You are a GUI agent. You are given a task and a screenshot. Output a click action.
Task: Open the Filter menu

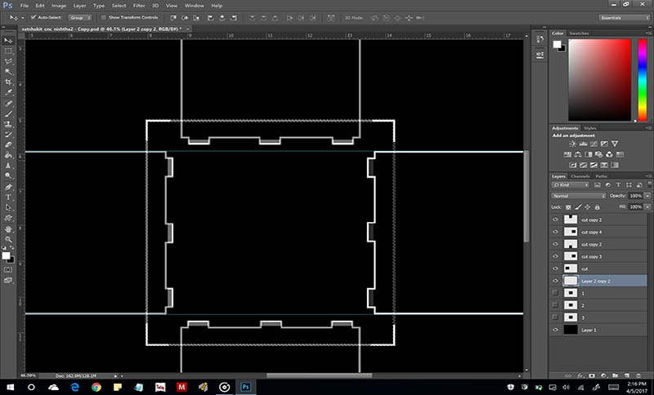[139, 6]
